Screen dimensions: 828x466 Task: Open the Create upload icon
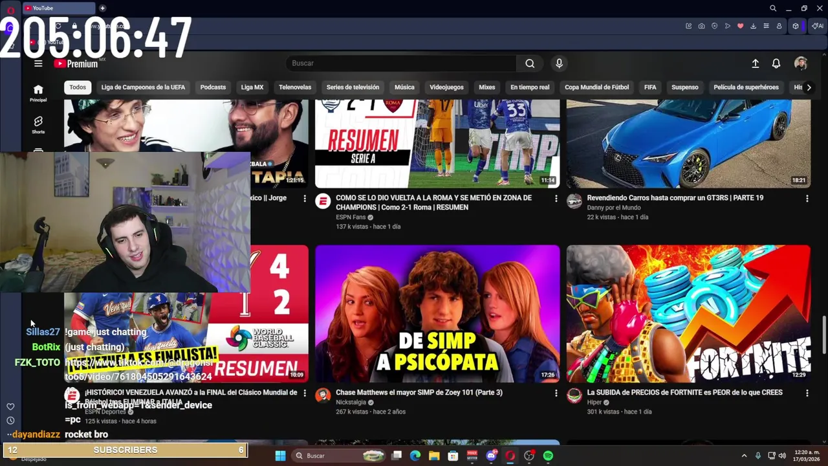pyautogui.click(x=755, y=63)
